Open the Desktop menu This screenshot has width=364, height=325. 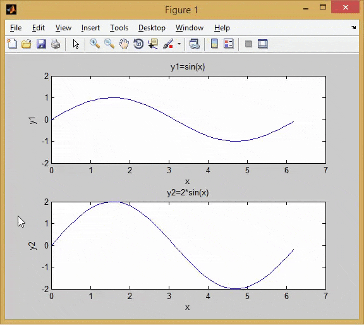[152, 28]
